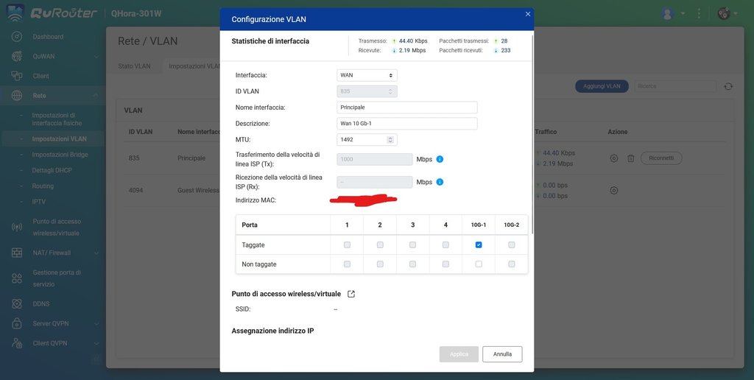Click the Ricerca search field

pyautogui.click(x=676, y=86)
